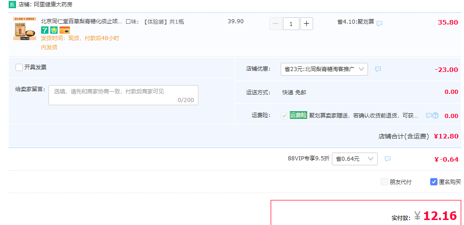Uncheck the 匿名购买 anonymous purchase checkbox
The width and height of the screenshot is (464, 225).
click(433, 182)
